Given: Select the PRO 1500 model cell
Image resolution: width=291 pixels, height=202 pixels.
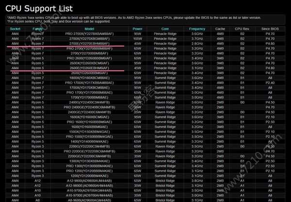Looking at the screenshot, I should pos(89,136).
